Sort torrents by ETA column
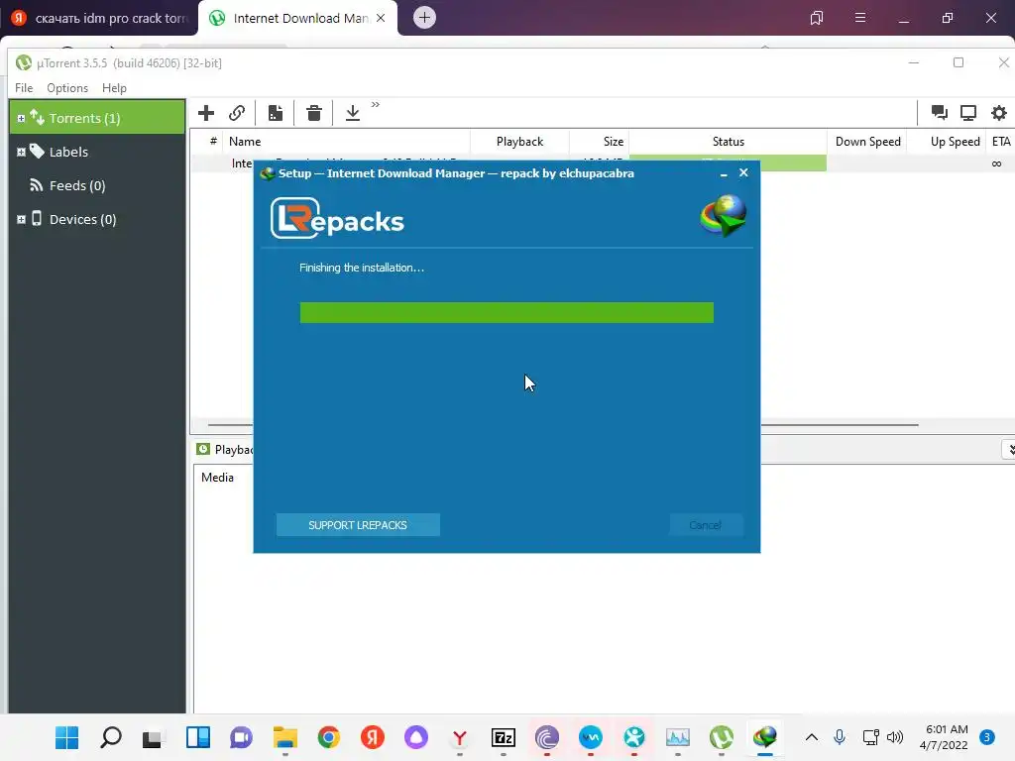The image size is (1015, 761). pos(1001,142)
